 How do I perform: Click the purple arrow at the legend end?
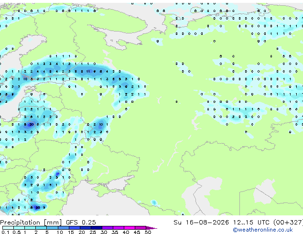[x=151, y=228]
